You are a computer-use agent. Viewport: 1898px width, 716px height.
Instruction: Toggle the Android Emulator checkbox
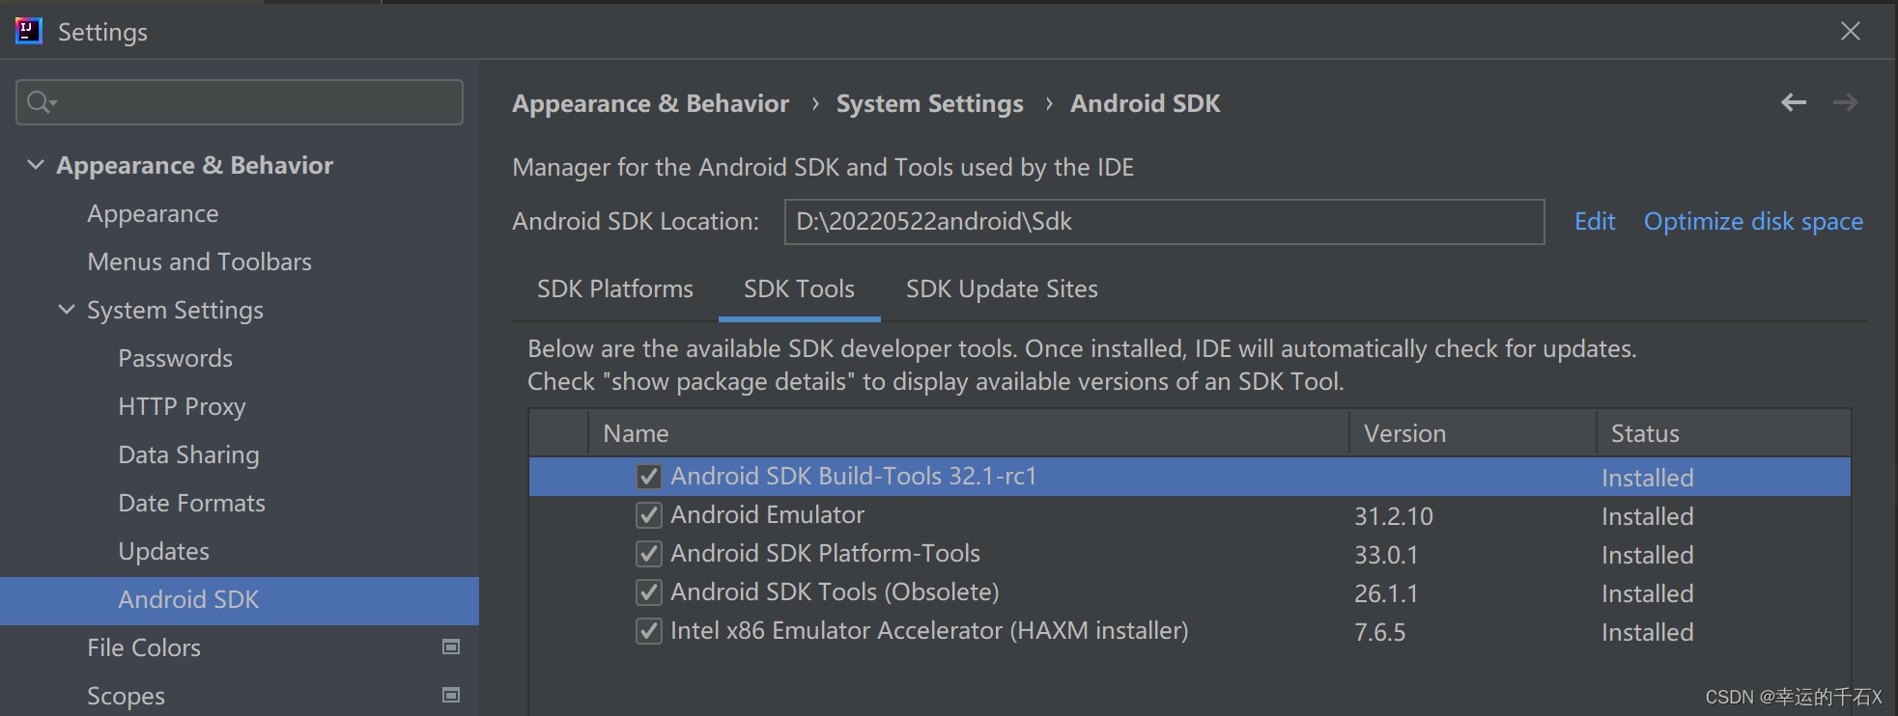click(649, 515)
